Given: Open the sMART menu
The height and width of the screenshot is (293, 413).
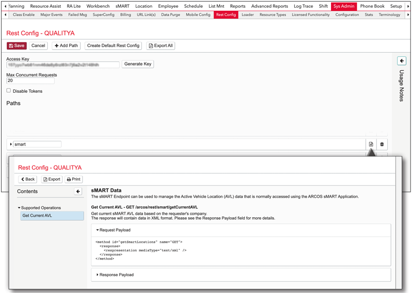Looking at the screenshot, I should [122, 6].
